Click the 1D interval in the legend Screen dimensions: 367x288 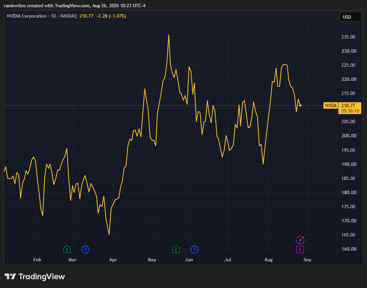point(53,16)
